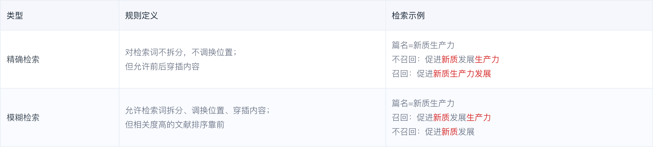
Task: Click the "检索示例" column header
Action: coord(408,15)
